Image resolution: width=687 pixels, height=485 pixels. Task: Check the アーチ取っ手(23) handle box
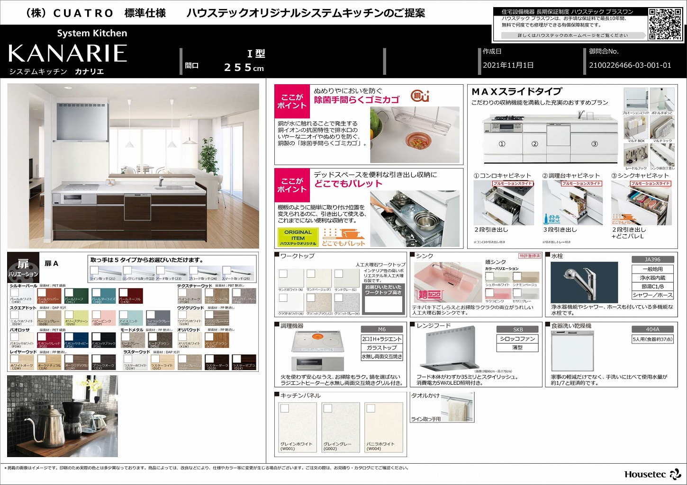(x=160, y=270)
